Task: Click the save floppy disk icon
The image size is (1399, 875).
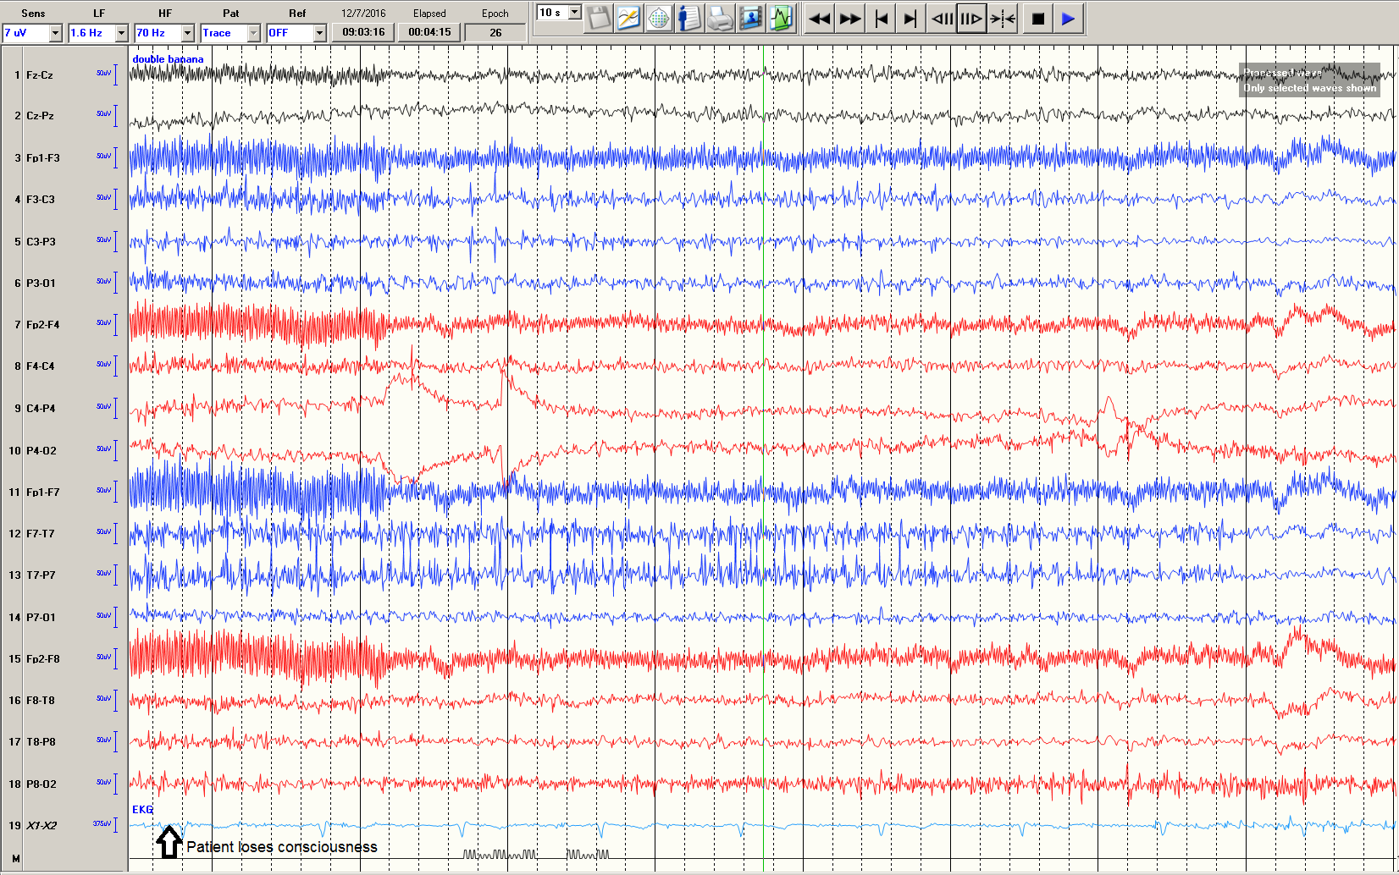Action: 598,19
